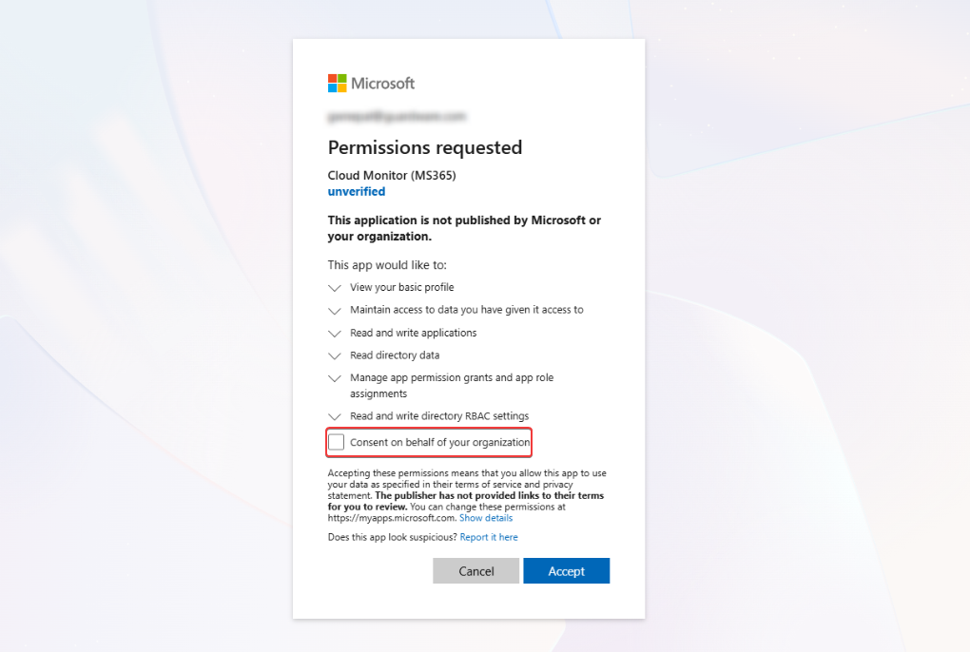Expand chevron for Manage app permission grants
The width and height of the screenshot is (970, 652).
coord(334,378)
